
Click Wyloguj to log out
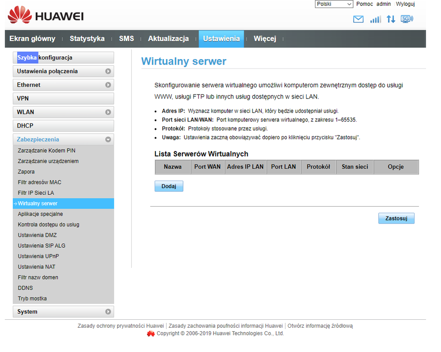pyautogui.click(x=405, y=4)
